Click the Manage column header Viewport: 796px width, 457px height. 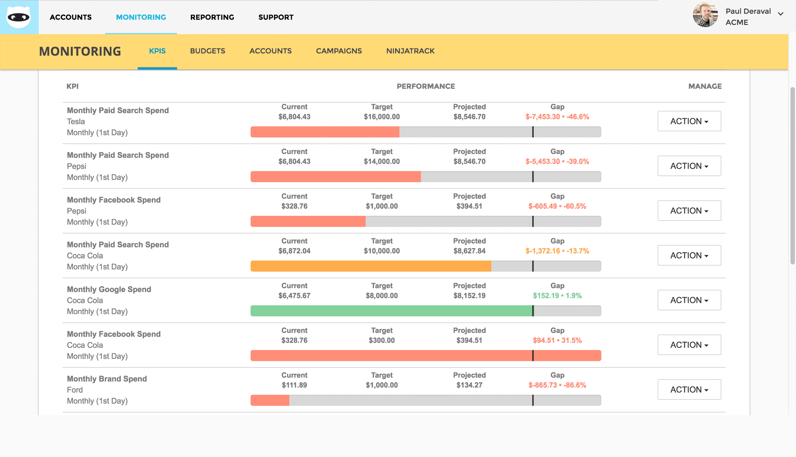705,86
